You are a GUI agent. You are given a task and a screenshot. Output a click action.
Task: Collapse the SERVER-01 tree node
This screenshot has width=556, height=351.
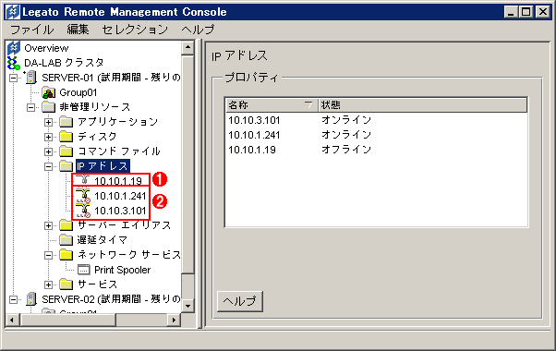(x=13, y=78)
